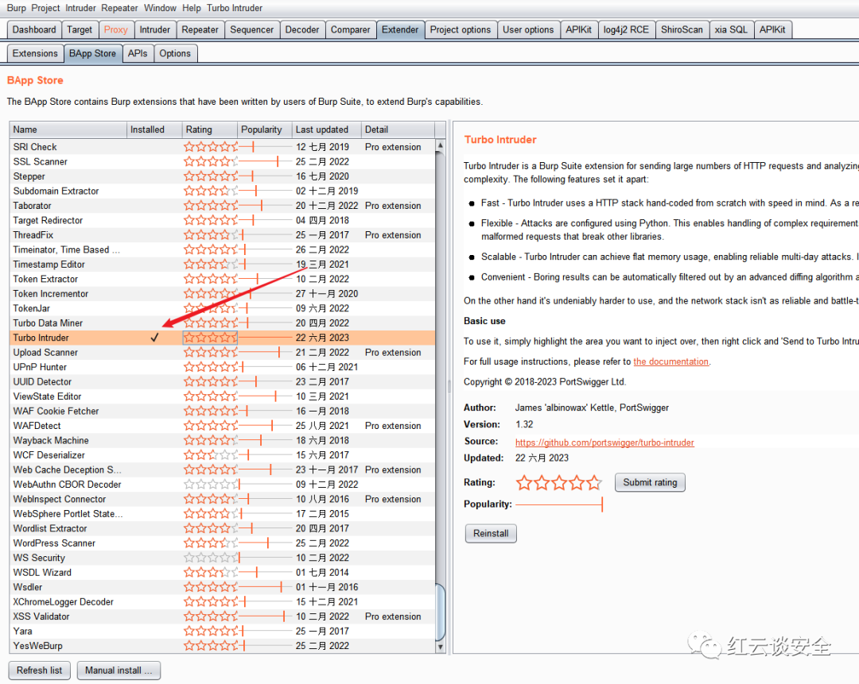Click the Manual install button

[x=119, y=670]
